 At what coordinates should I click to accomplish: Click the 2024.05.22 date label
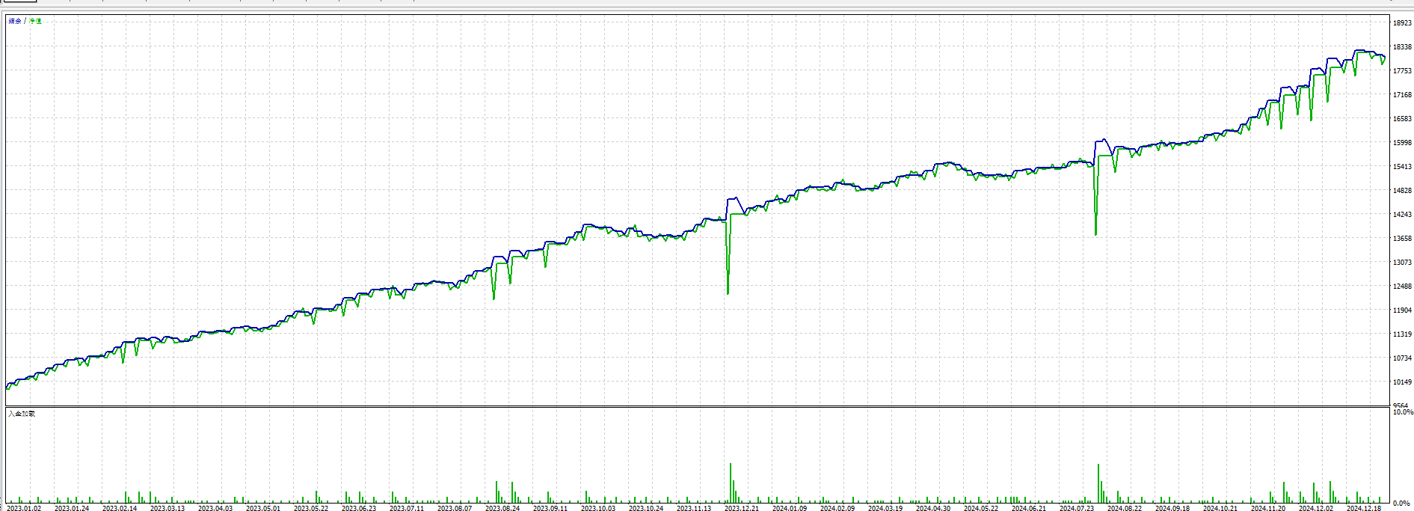(981, 508)
